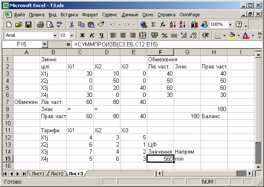Click the Copy icon
The image size is (264, 187).
coord(81,25)
